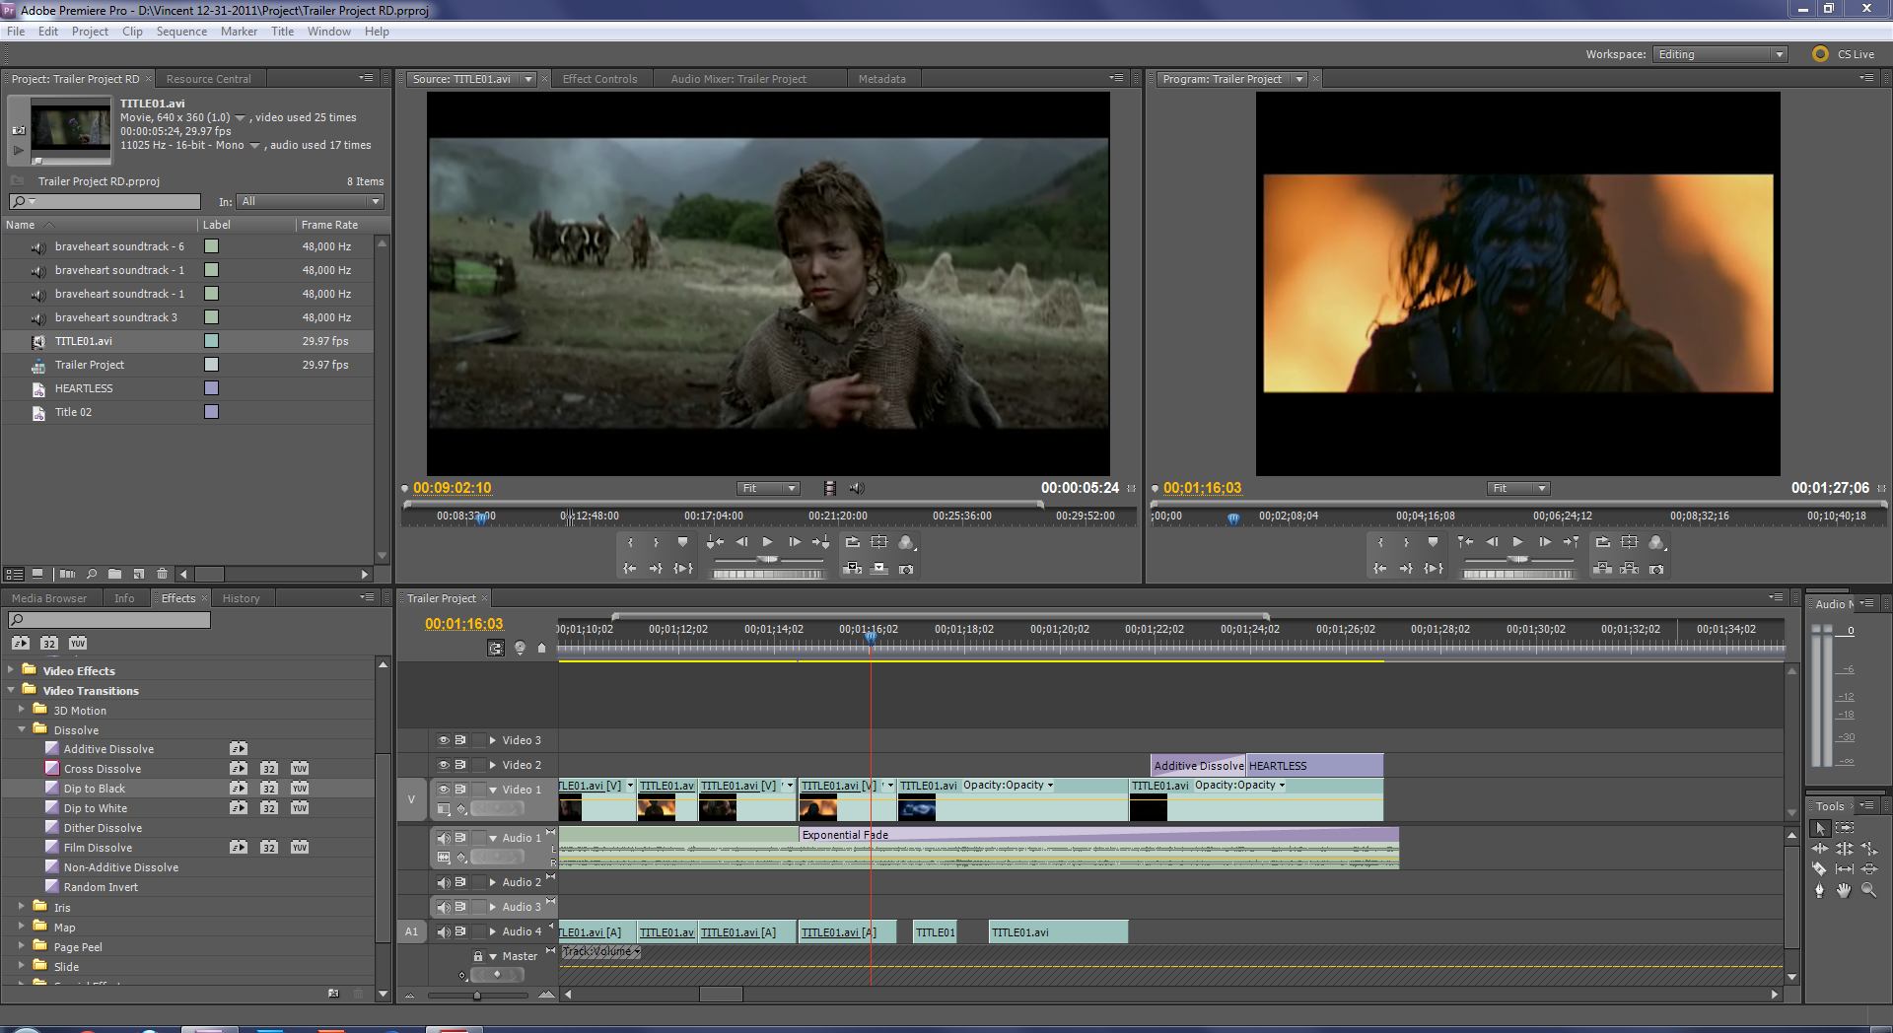The height and width of the screenshot is (1033, 1893).
Task: Click the New Bin folder icon in Project panel
Action: point(115,574)
